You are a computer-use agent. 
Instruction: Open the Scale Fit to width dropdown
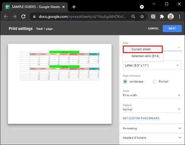pos(152,95)
